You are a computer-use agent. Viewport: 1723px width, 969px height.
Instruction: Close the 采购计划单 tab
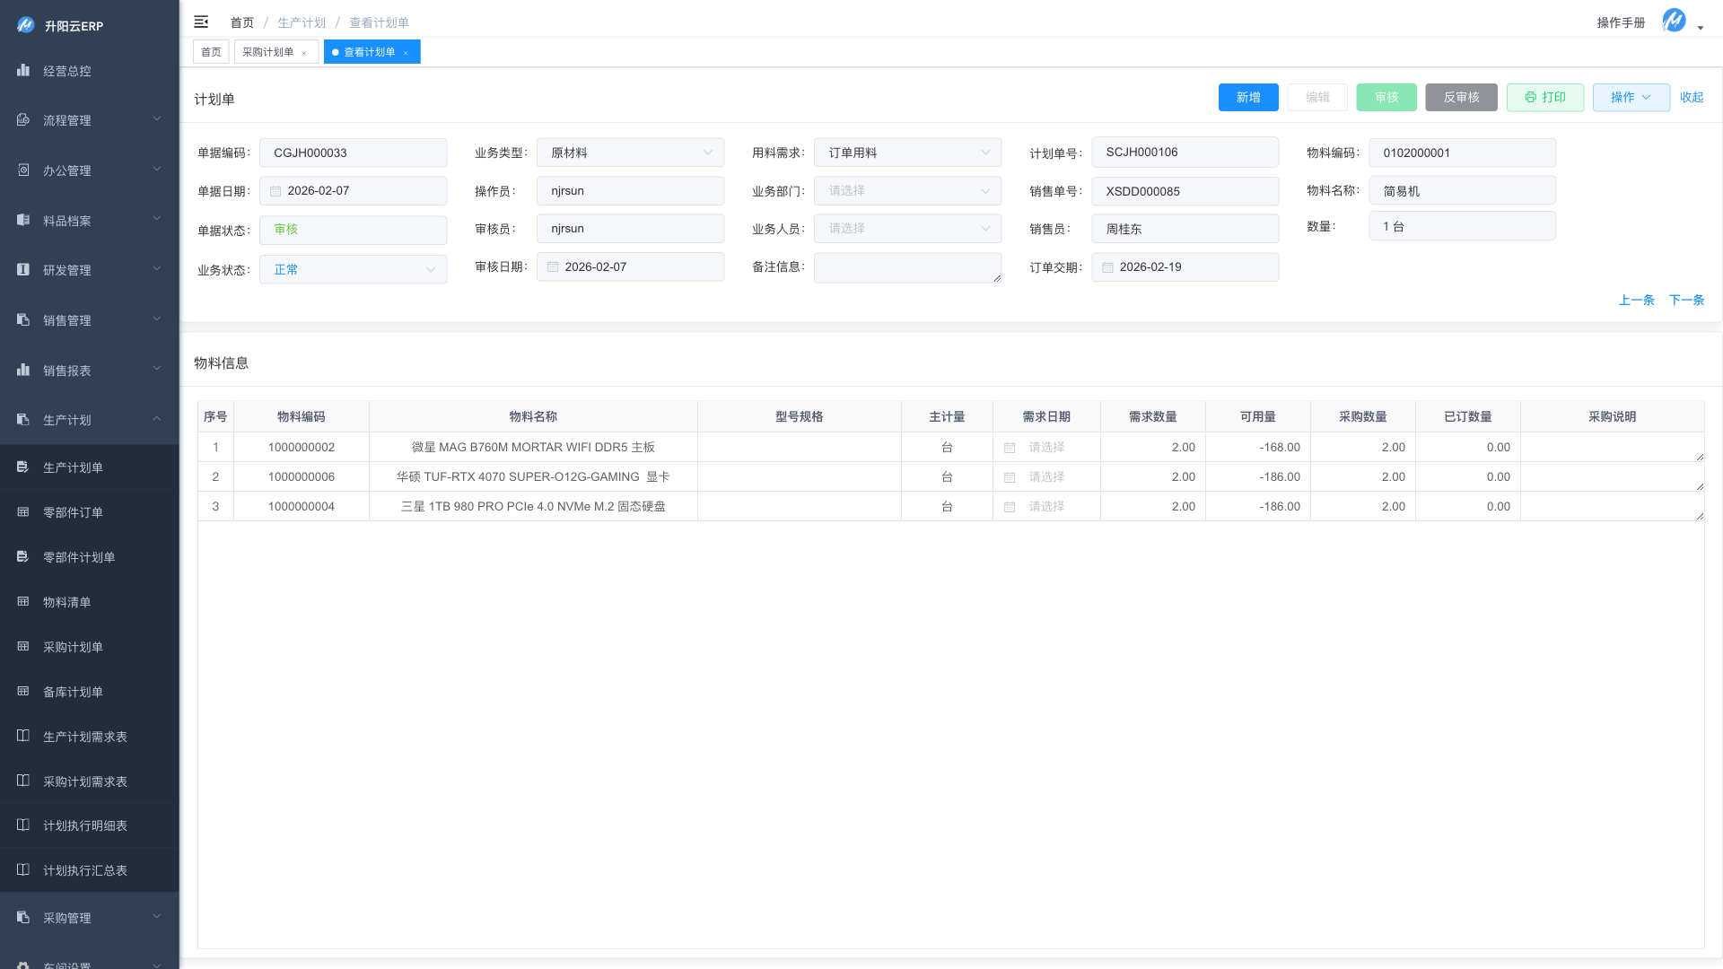pyautogui.click(x=304, y=53)
